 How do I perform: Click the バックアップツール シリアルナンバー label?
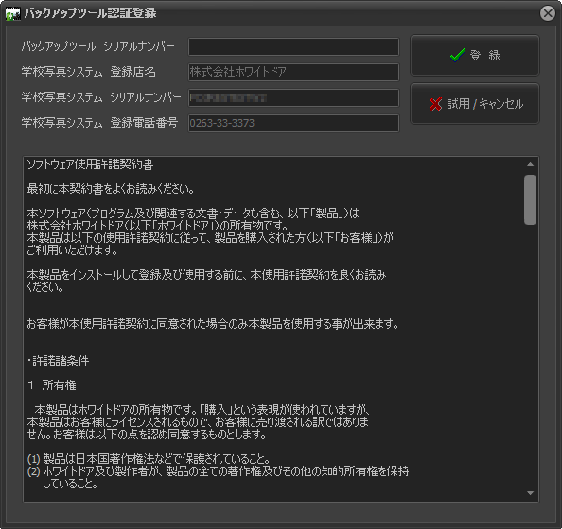97,46
